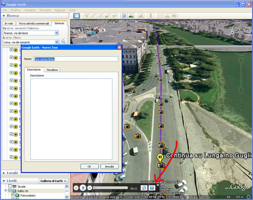253x200 pixels.
Task: Select the Ruler tool
Action: click(x=151, y=16)
